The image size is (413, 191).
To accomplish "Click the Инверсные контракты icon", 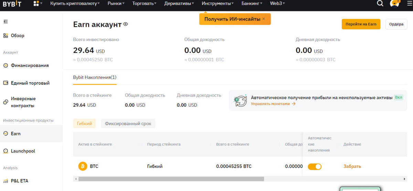I will 6,102.
